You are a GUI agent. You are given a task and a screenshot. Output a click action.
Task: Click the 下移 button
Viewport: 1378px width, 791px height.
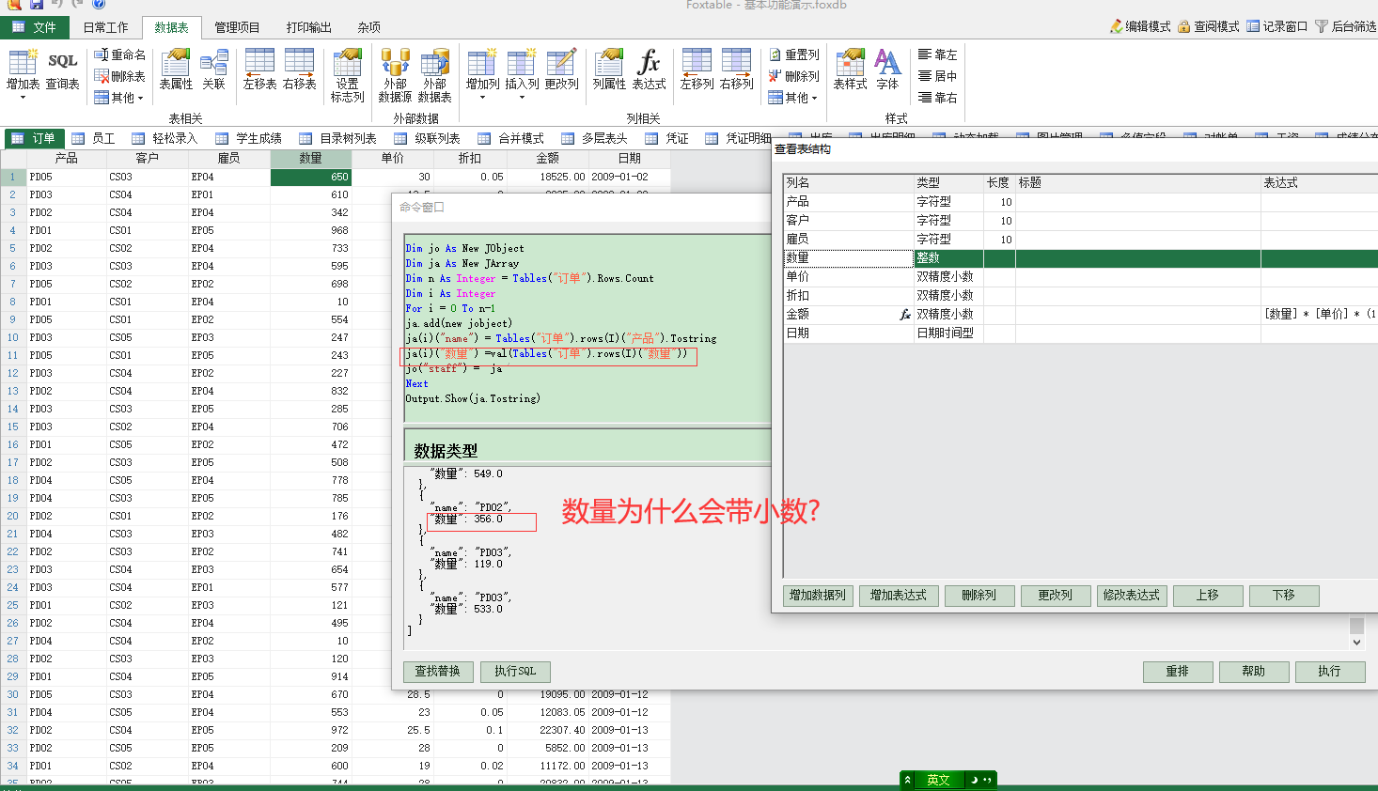point(1284,596)
